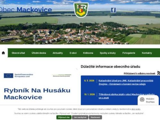Select Aktuality in the navigation
160x120 pixels.
pyautogui.click(x=58, y=53)
